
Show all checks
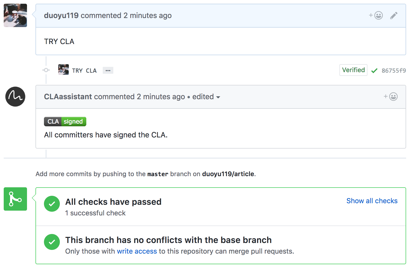pyautogui.click(x=372, y=201)
